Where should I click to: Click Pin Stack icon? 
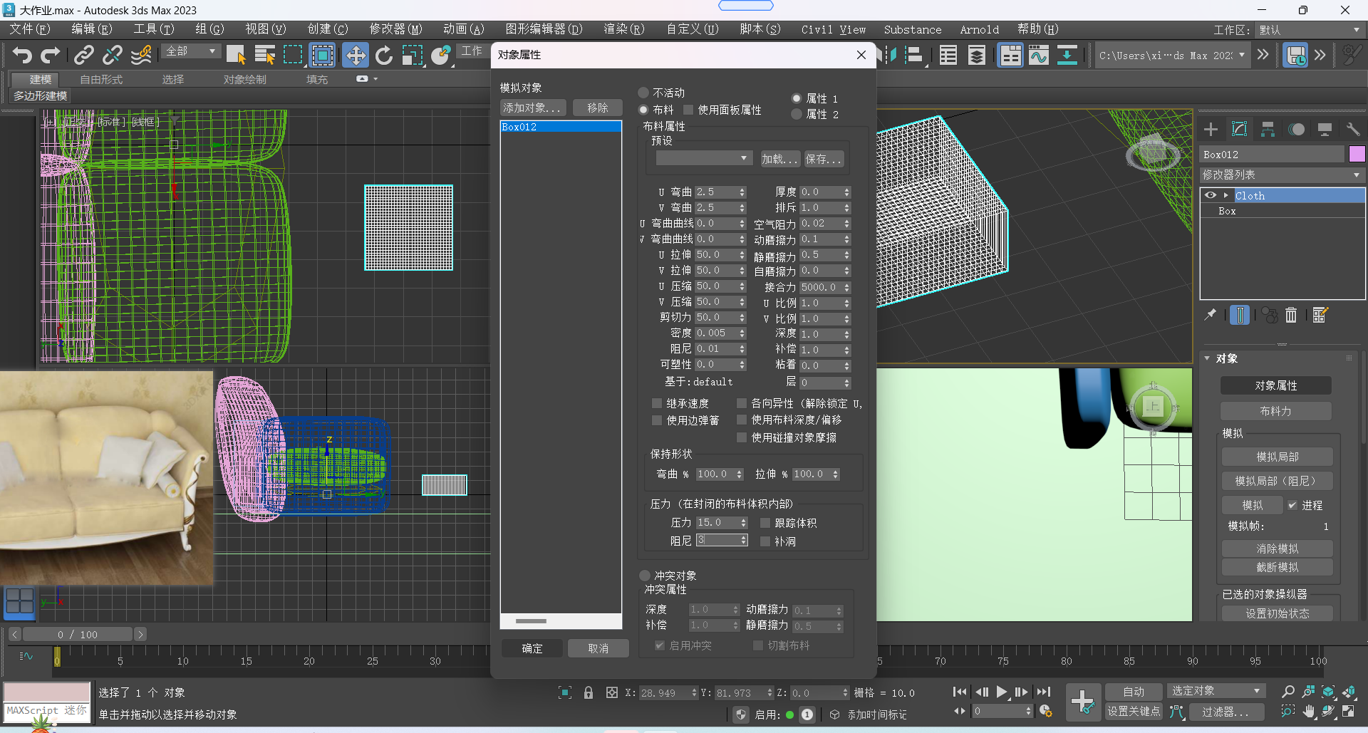pyautogui.click(x=1210, y=315)
